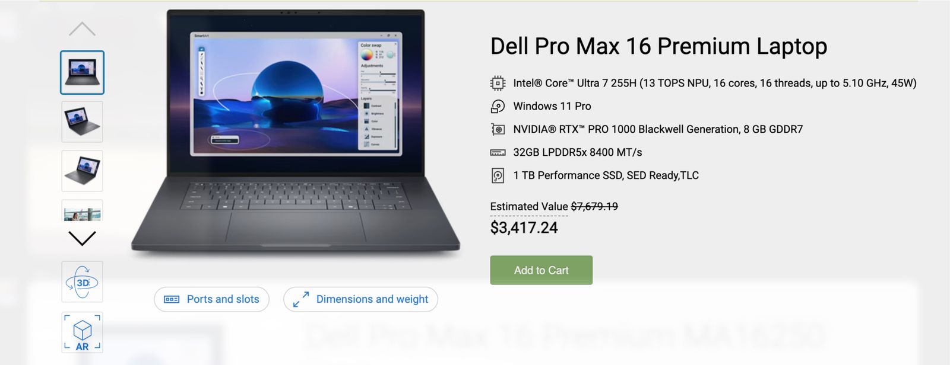Click the Estimated Value label
Screen dimensions: 950x365
529,206
